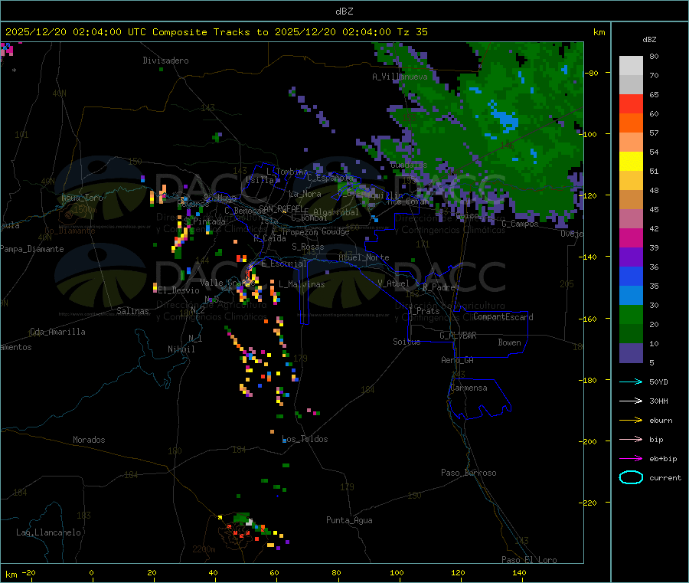Click the 'Paso_Barroso' map label
The height and width of the screenshot is (583, 689).
[x=469, y=473]
